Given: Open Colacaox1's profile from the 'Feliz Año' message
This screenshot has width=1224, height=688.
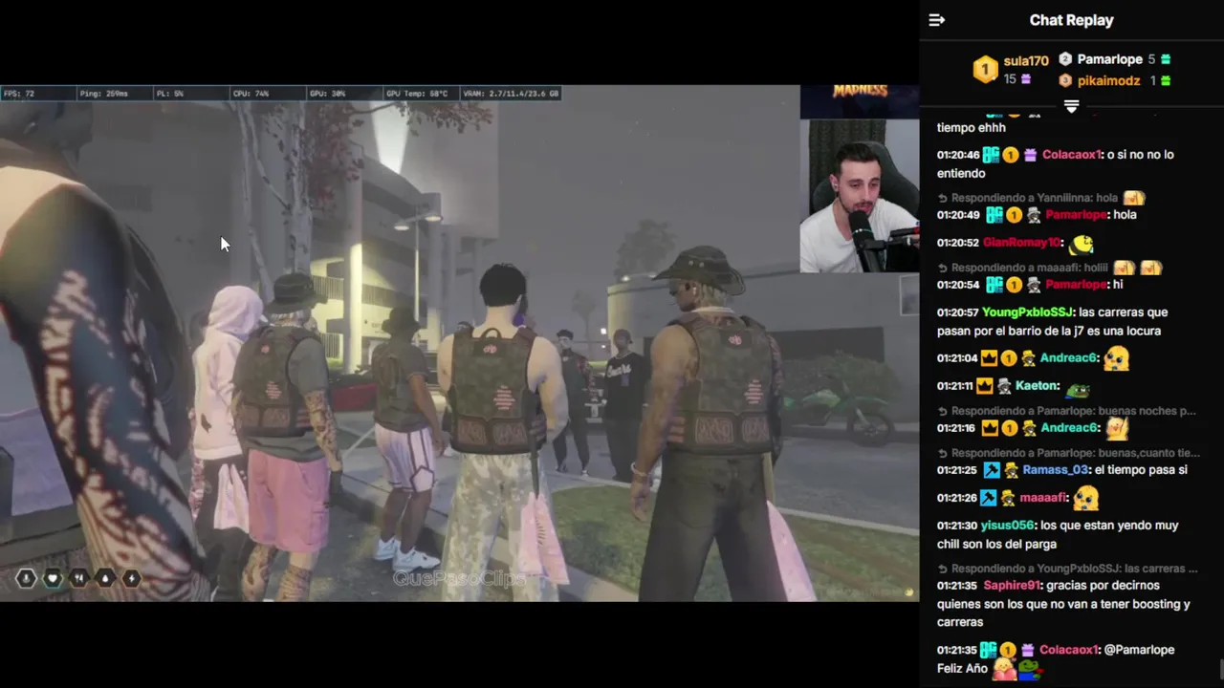Looking at the screenshot, I should click(x=1069, y=650).
